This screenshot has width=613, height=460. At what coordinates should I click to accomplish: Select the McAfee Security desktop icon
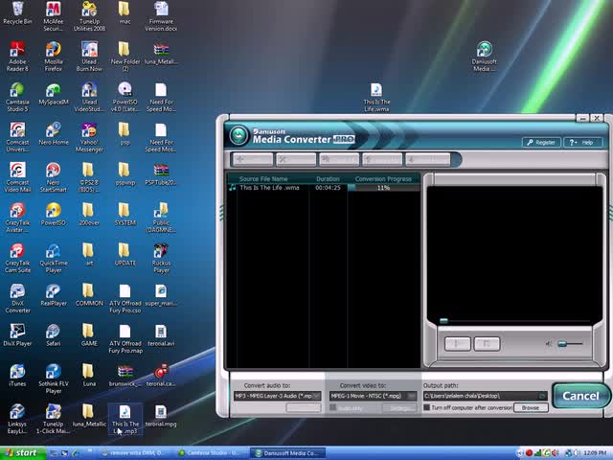point(54,16)
